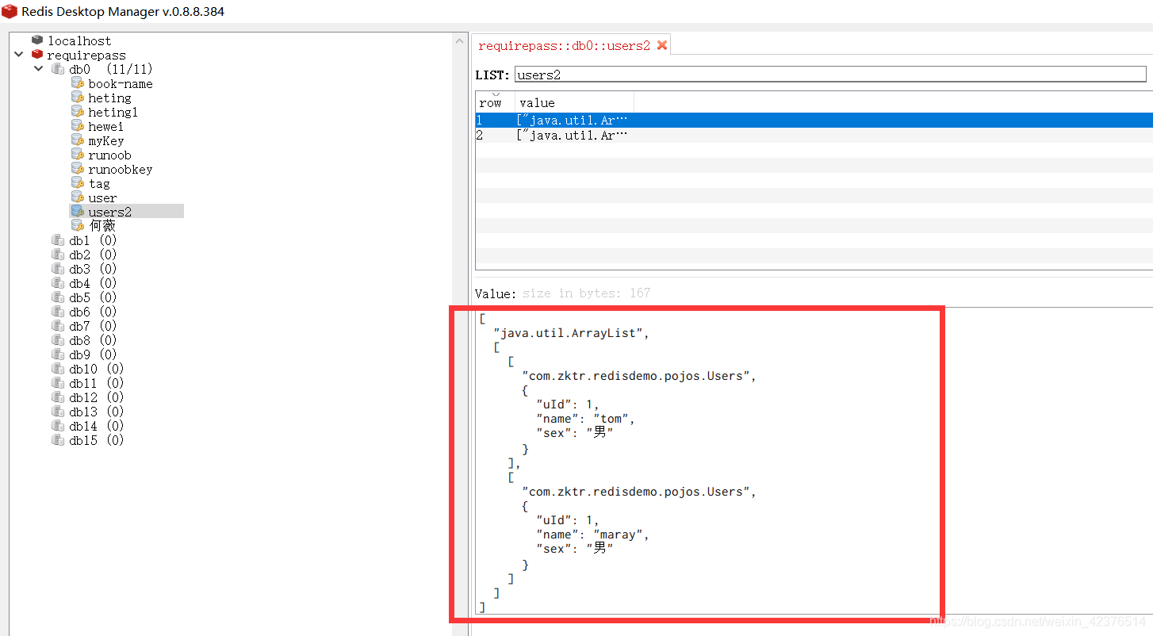Image resolution: width=1153 pixels, height=636 pixels.
Task: Collapse the db0 database node
Action: click(38, 69)
